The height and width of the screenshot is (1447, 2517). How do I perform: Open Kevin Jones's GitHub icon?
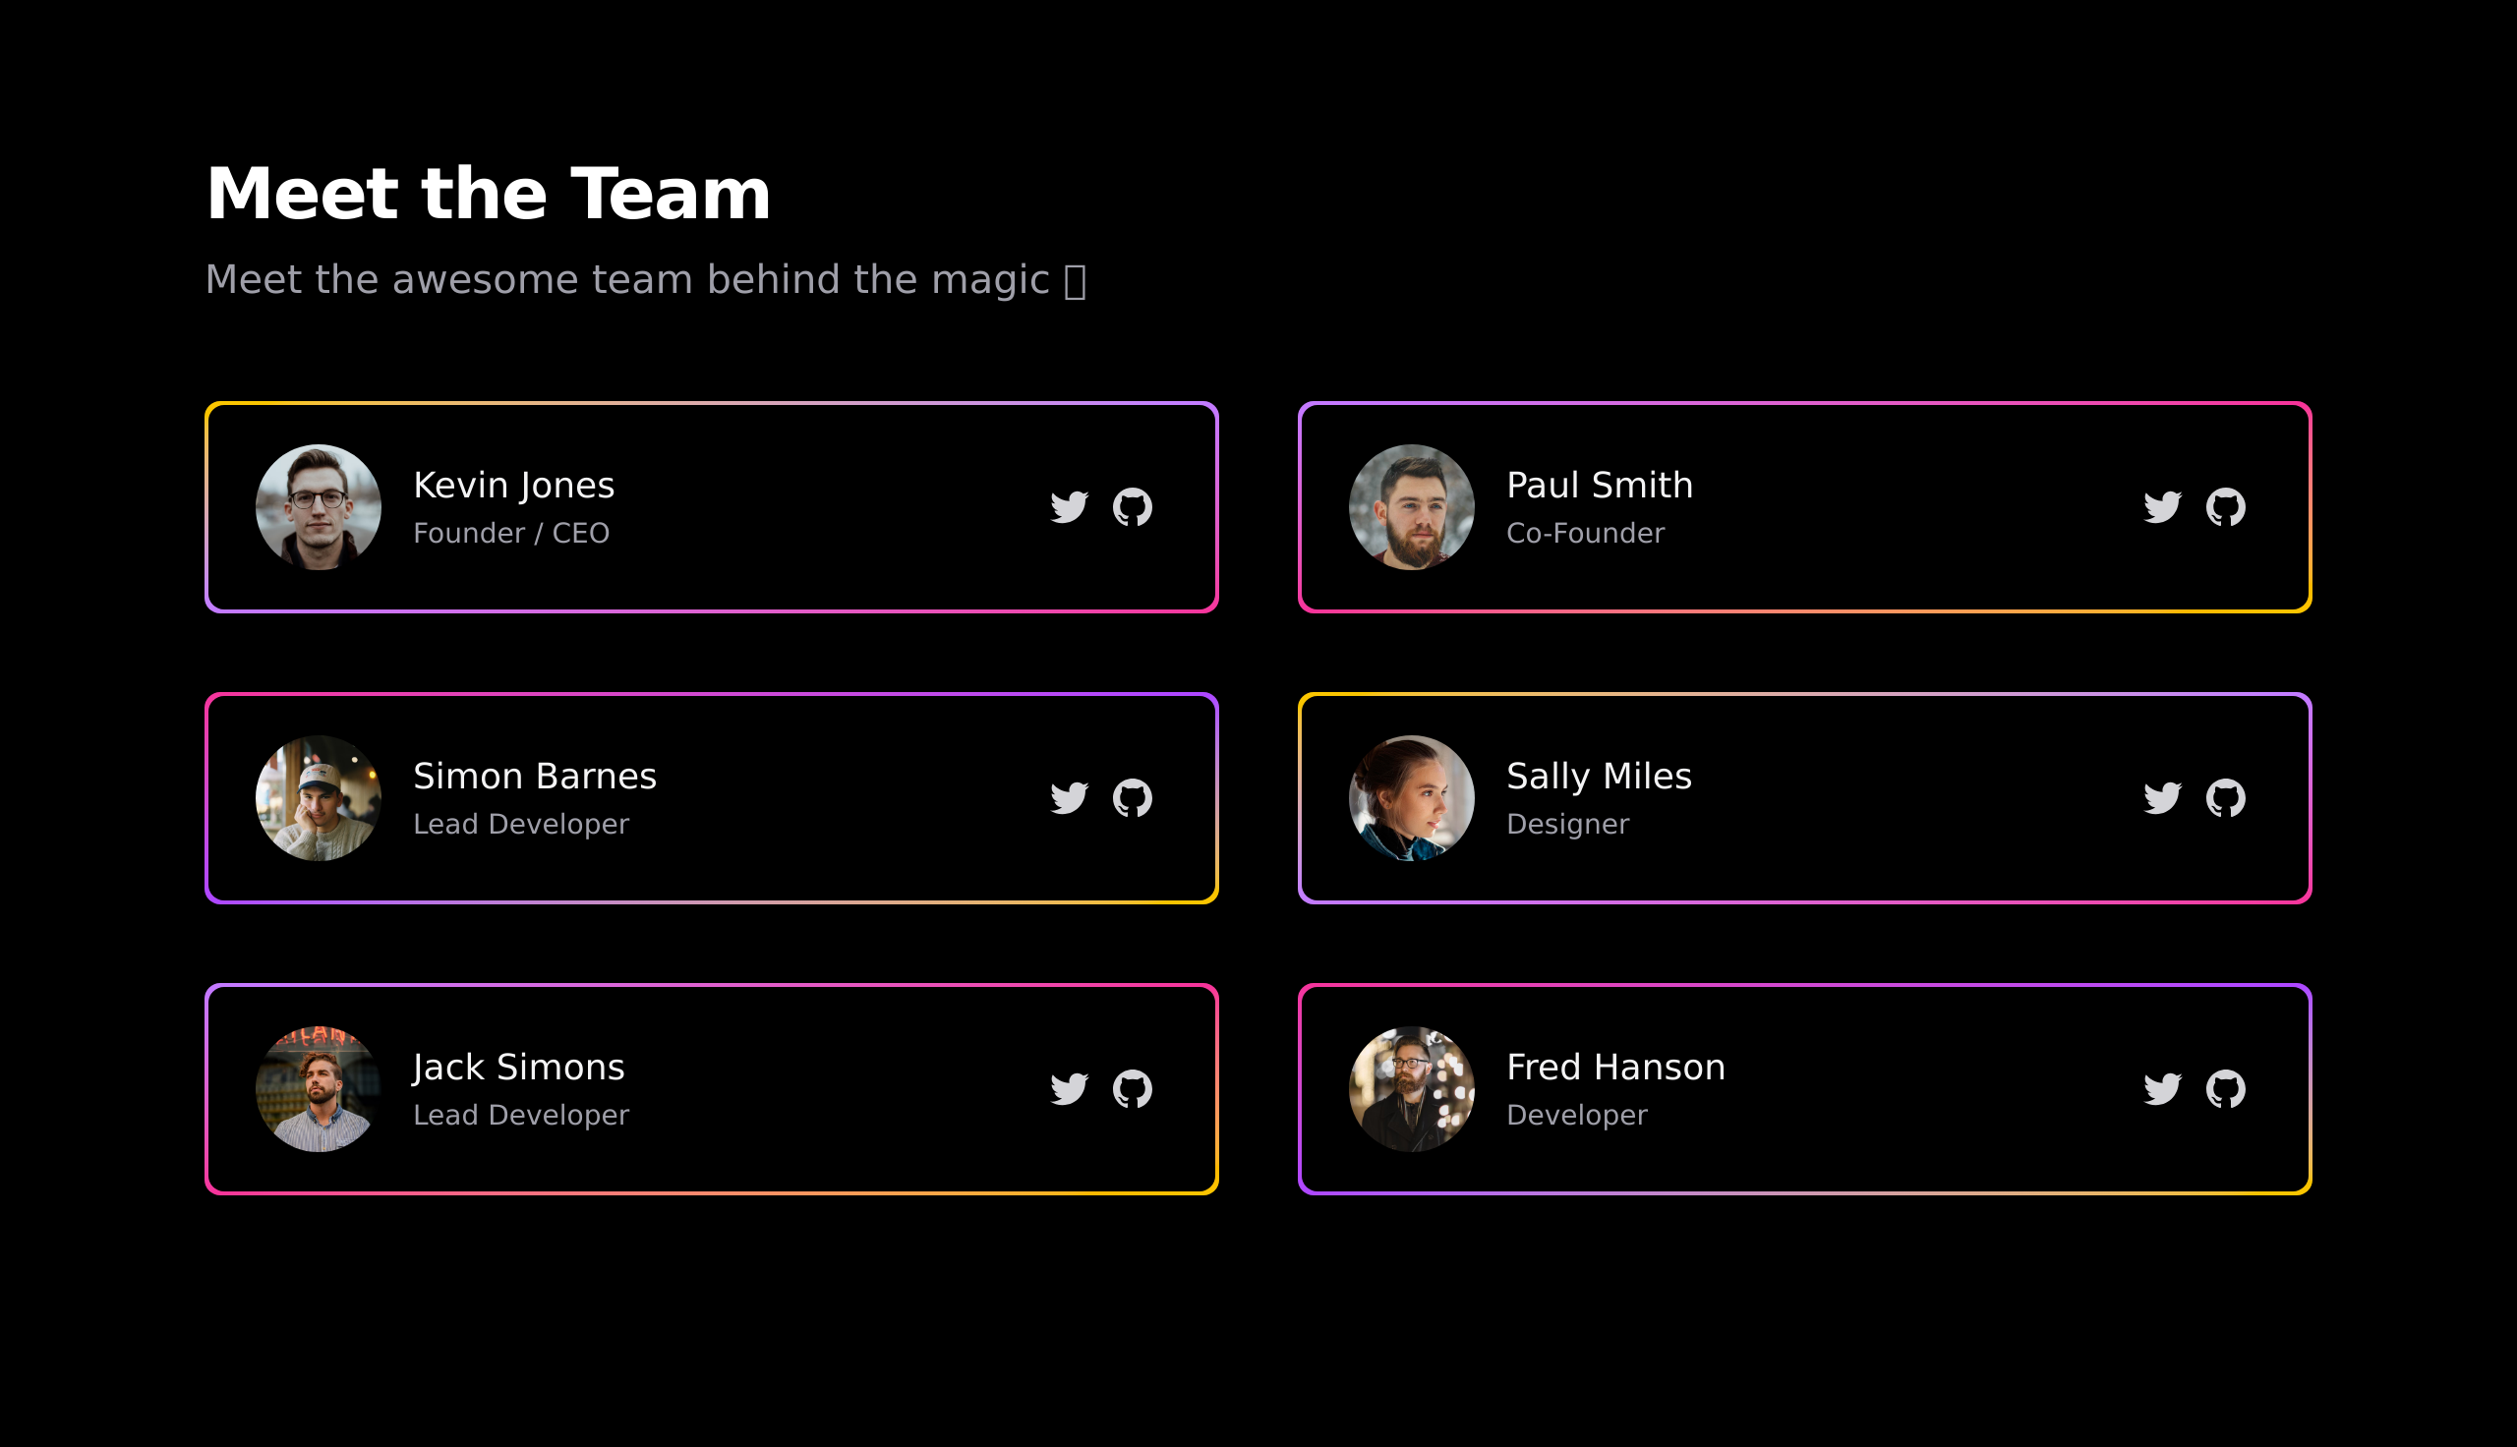1133,507
